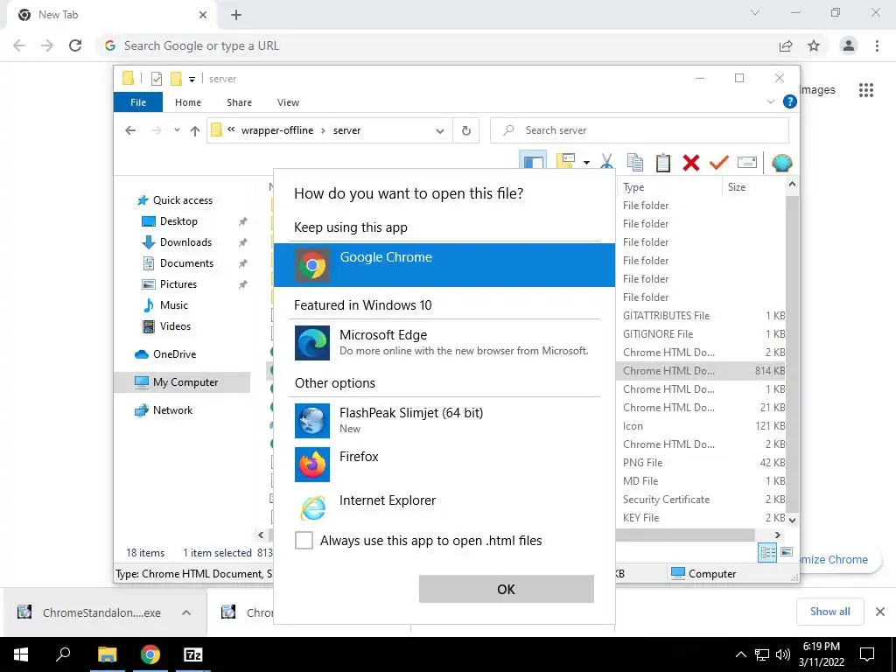Choose Internet Explorer to open the file
Screen dimensions: 896x672
pyautogui.click(x=444, y=507)
